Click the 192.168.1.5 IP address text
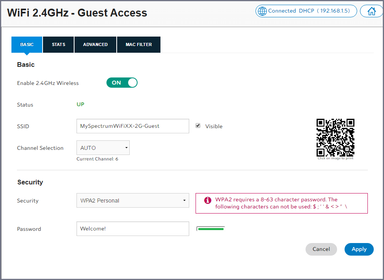Viewport: 384px width, 280px height. coord(335,11)
